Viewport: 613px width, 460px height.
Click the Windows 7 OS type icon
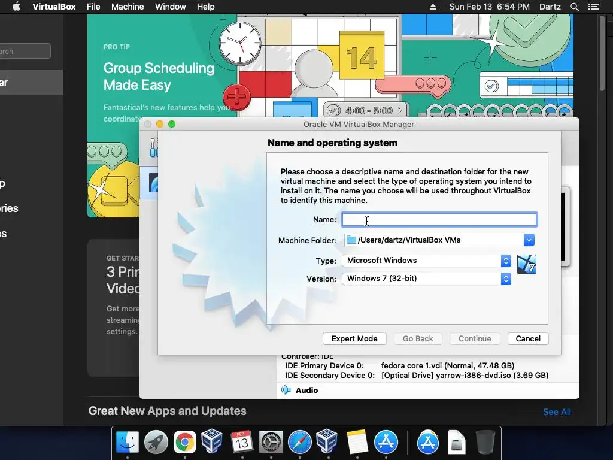(527, 264)
